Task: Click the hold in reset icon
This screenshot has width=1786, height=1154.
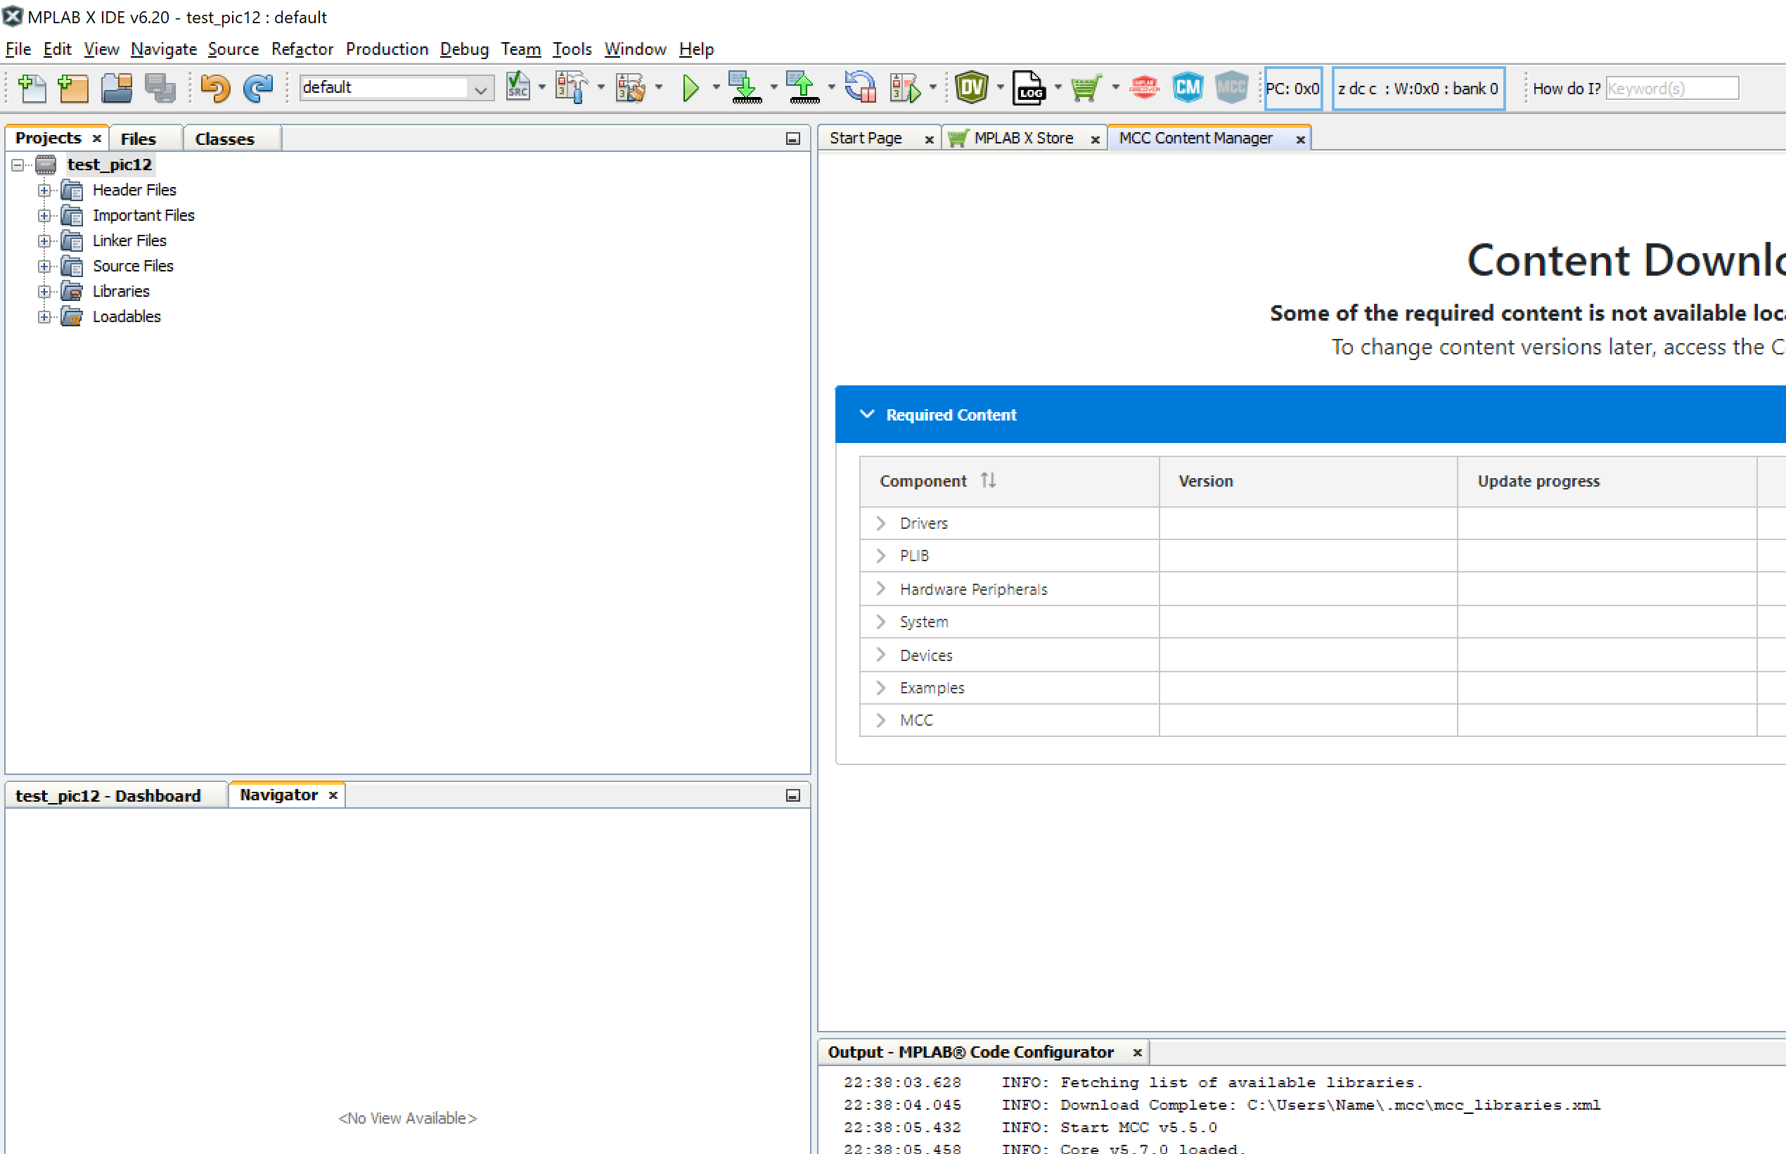Action: pos(860,88)
